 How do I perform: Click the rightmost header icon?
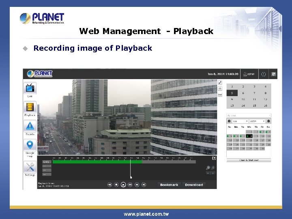tap(273, 74)
